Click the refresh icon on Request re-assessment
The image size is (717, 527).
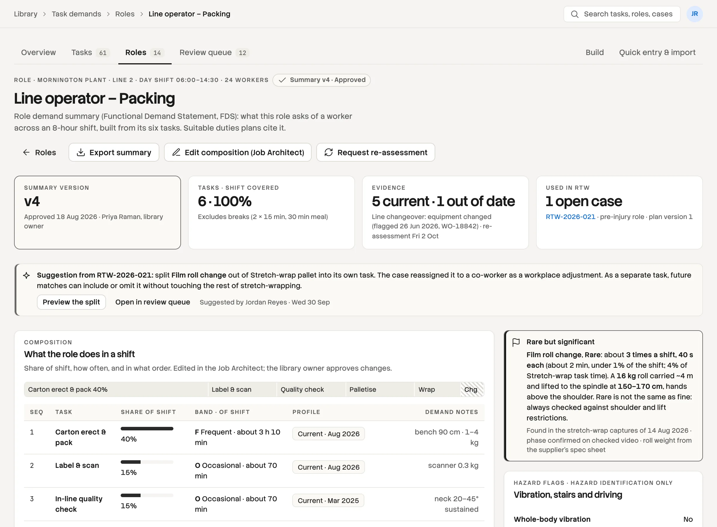click(x=329, y=153)
